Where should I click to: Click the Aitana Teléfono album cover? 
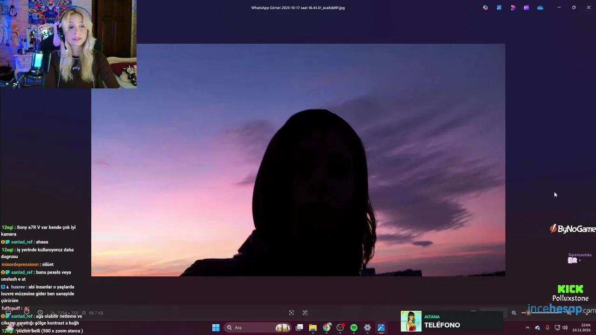(411, 321)
